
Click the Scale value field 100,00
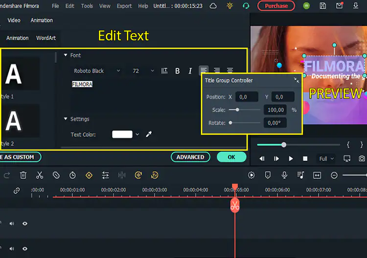click(275, 110)
